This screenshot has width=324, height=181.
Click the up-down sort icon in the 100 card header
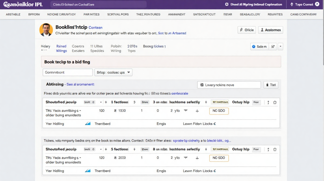coord(268,103)
